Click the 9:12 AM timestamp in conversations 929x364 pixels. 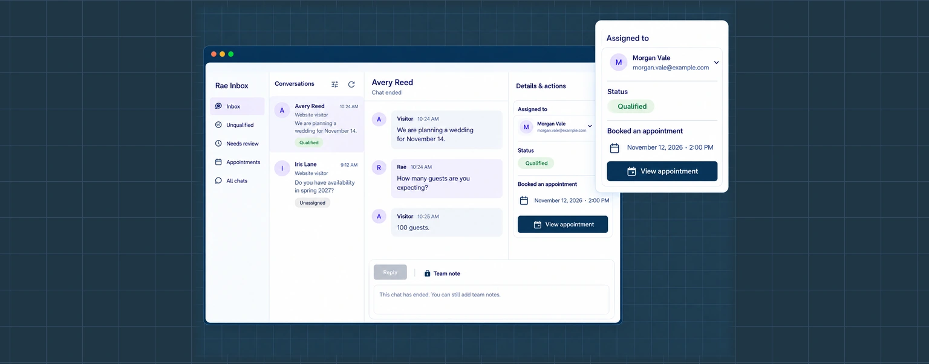pos(349,165)
